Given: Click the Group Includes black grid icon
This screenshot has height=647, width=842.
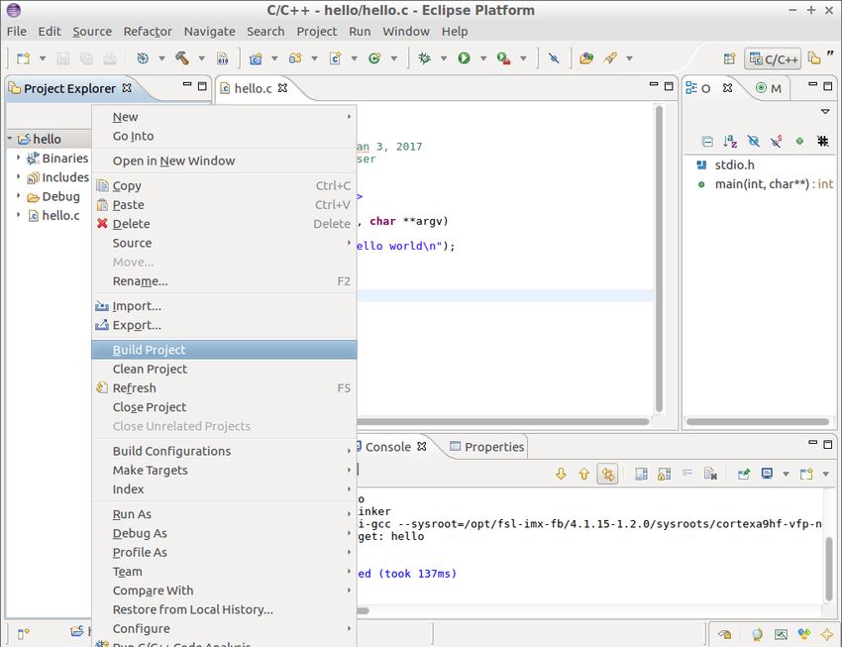Looking at the screenshot, I should coord(822,142).
